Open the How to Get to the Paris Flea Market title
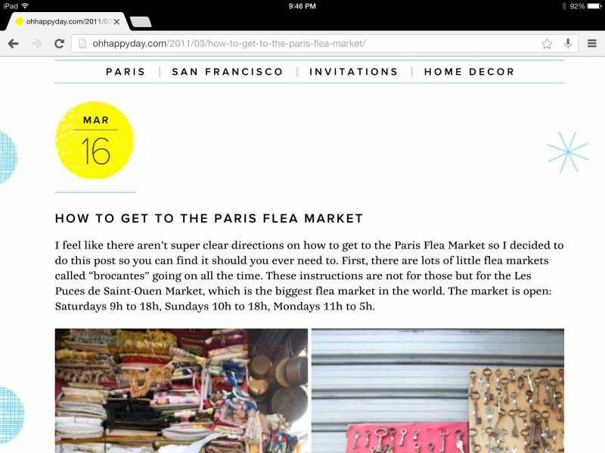The width and height of the screenshot is (605, 453). point(209,218)
